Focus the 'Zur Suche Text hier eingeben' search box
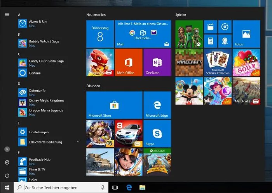Image resolution: width=272 pixels, height=193 pixels. click(61, 188)
